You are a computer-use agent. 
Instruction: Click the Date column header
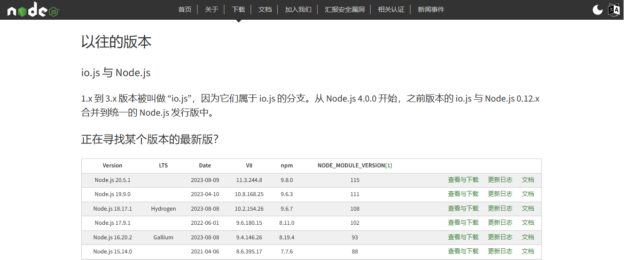pos(205,165)
